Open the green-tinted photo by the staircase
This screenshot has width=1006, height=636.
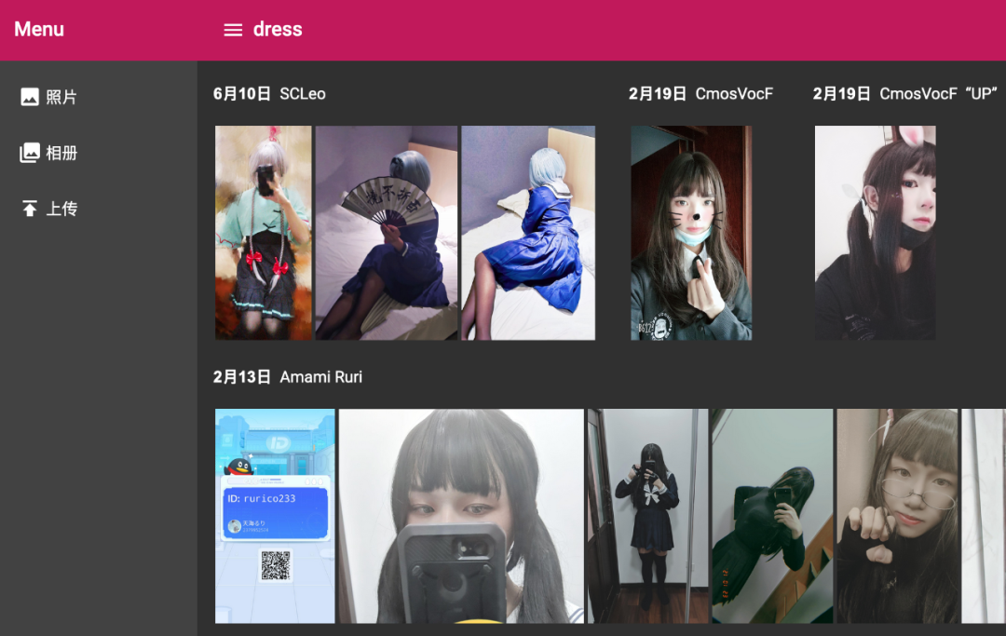772,516
